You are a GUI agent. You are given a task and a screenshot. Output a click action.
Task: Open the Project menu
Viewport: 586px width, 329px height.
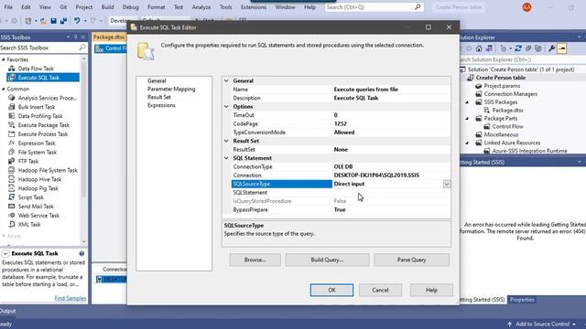83,7
